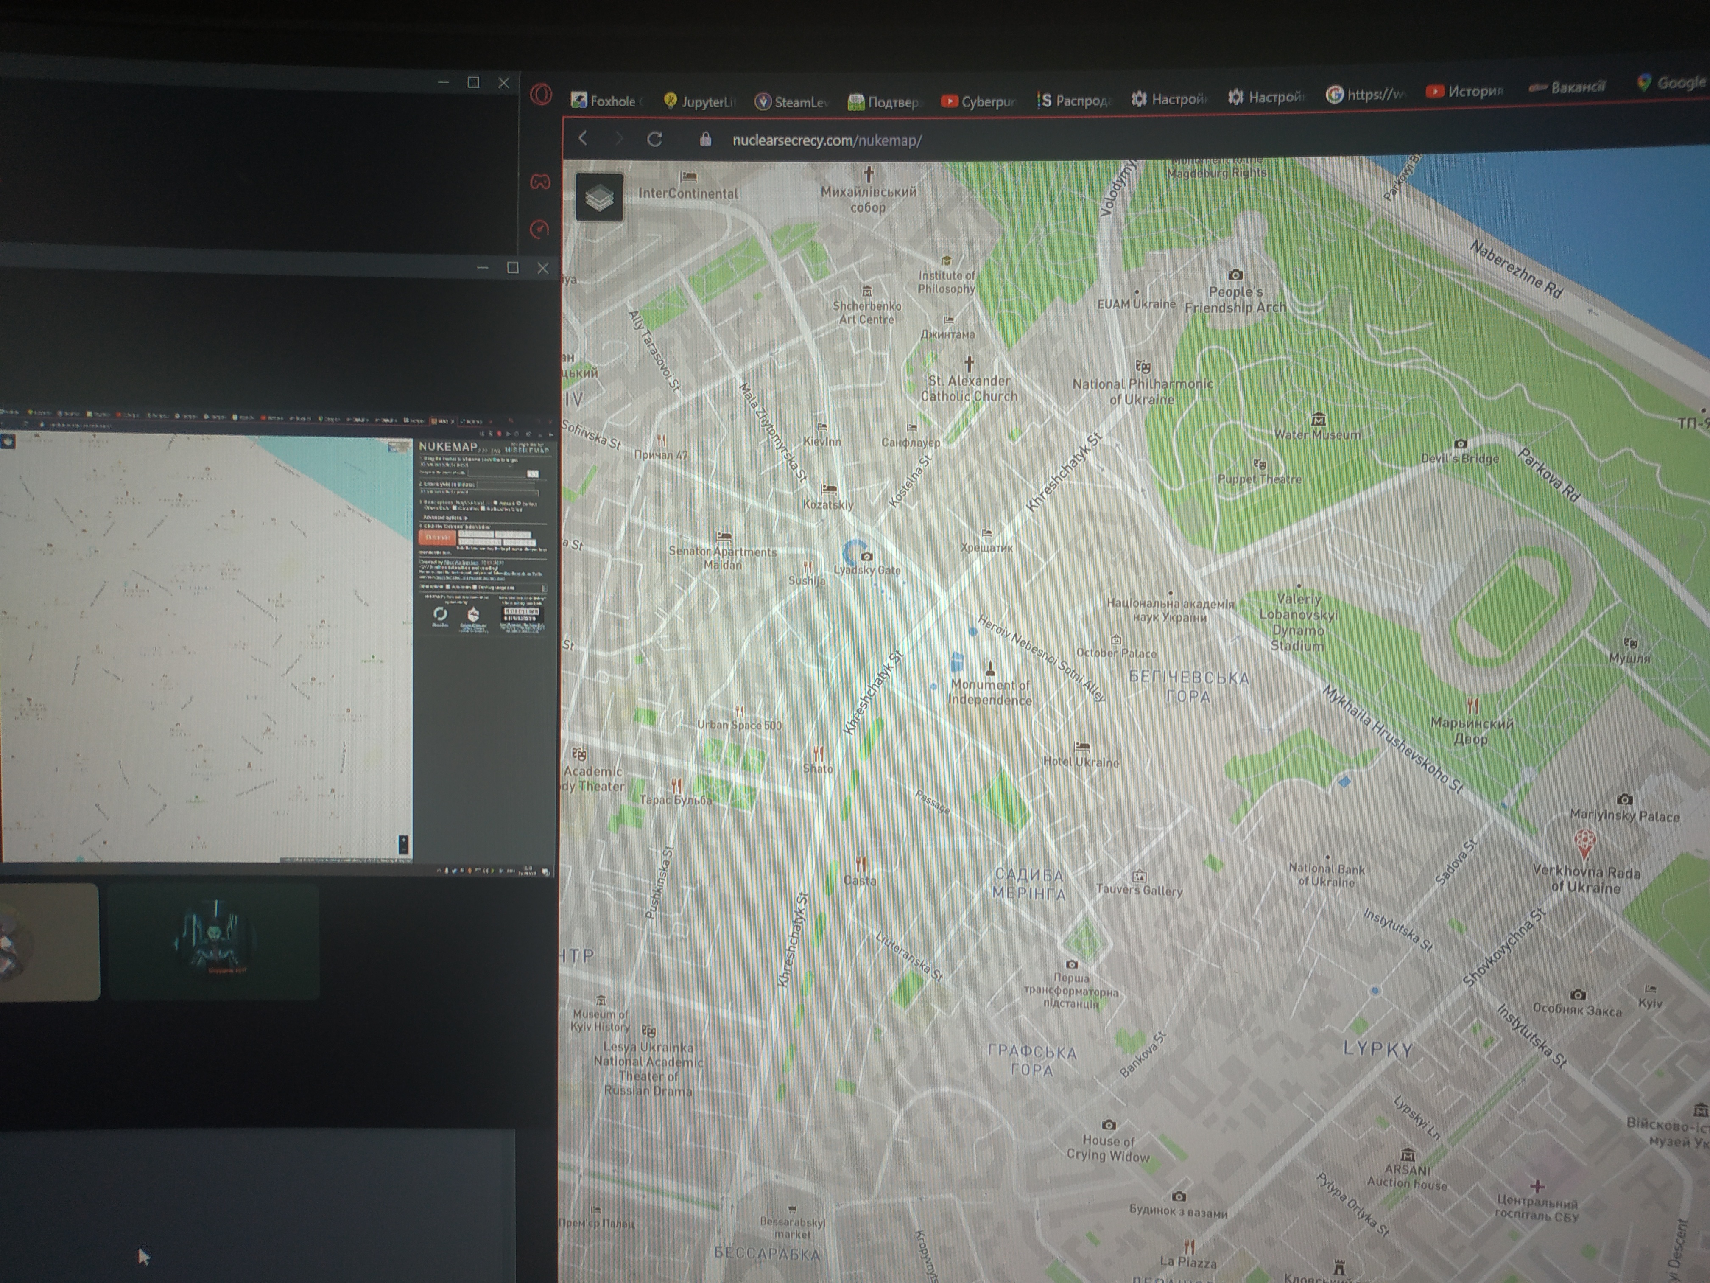This screenshot has width=1710, height=1283.
Task: Click the Hotel Ukraine bed marker
Action: pyautogui.click(x=1082, y=747)
